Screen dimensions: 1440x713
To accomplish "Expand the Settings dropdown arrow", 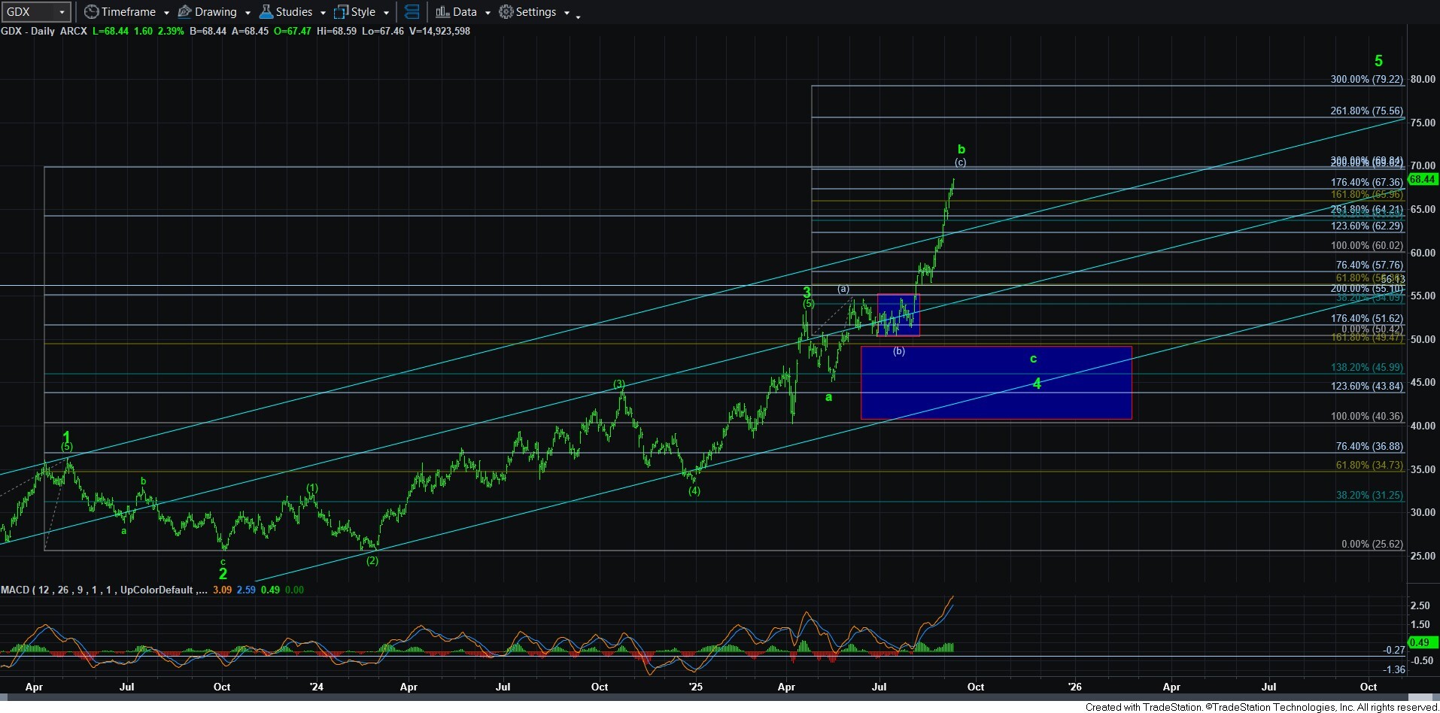I will (567, 13).
